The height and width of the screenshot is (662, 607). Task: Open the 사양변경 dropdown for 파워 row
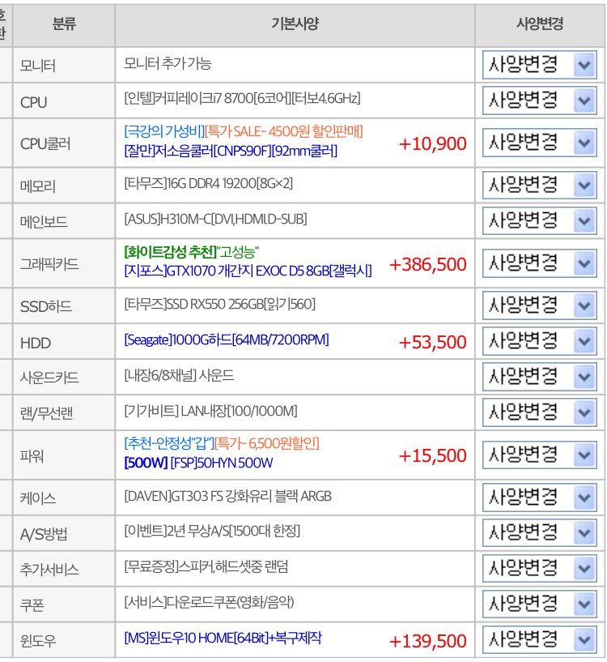pos(539,455)
